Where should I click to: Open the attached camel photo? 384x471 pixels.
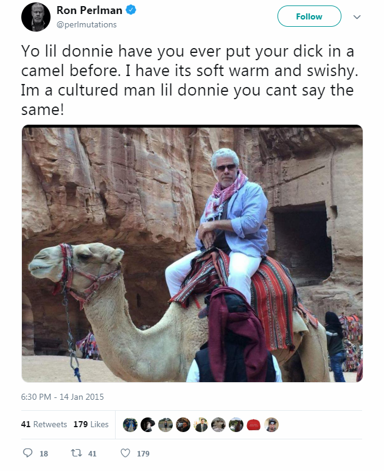click(x=192, y=253)
